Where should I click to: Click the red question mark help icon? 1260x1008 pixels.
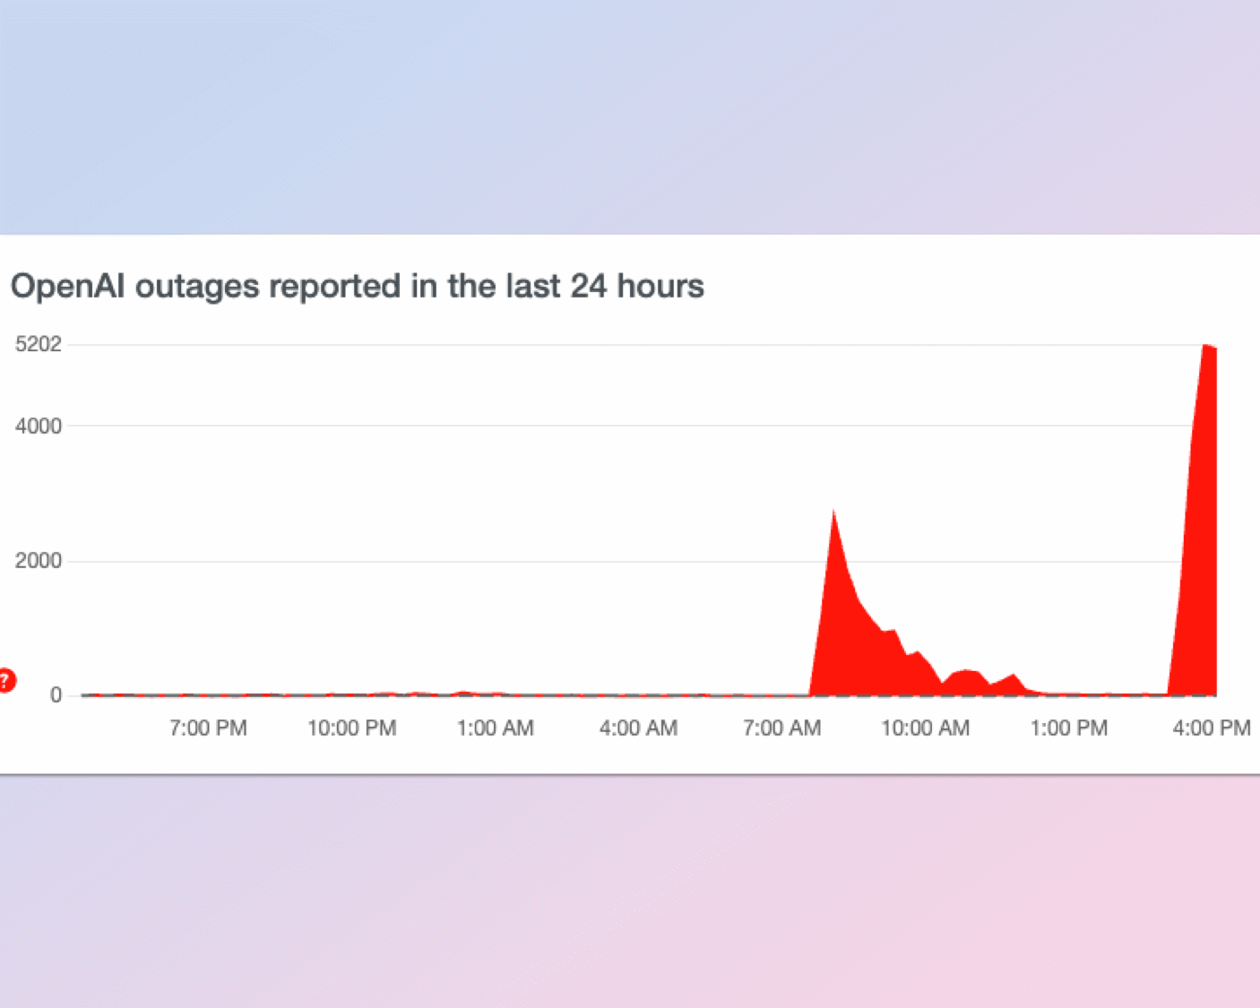pos(6,681)
